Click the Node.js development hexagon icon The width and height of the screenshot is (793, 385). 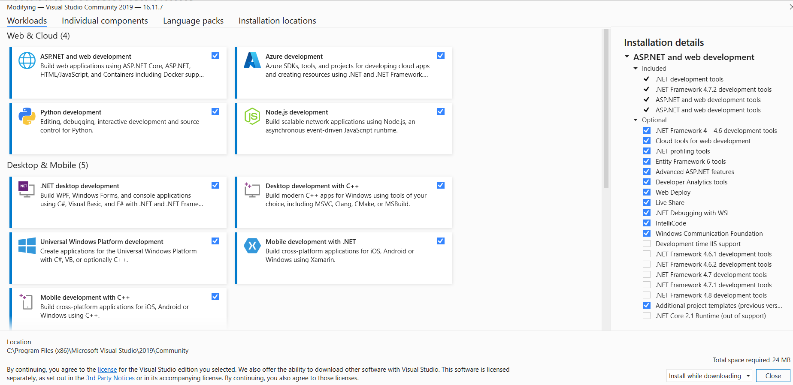[x=252, y=116]
